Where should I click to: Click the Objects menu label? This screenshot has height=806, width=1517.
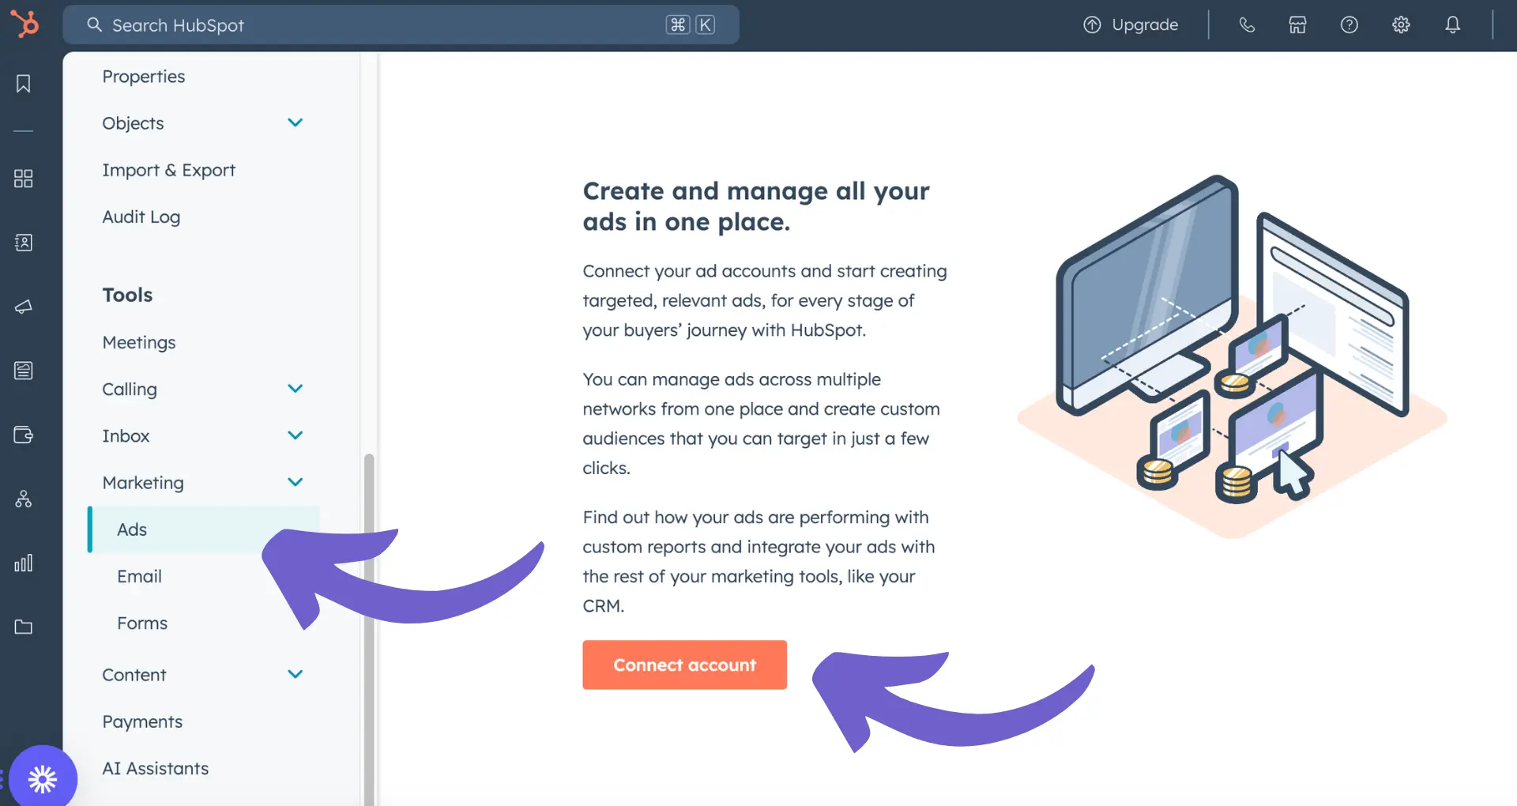tap(133, 123)
